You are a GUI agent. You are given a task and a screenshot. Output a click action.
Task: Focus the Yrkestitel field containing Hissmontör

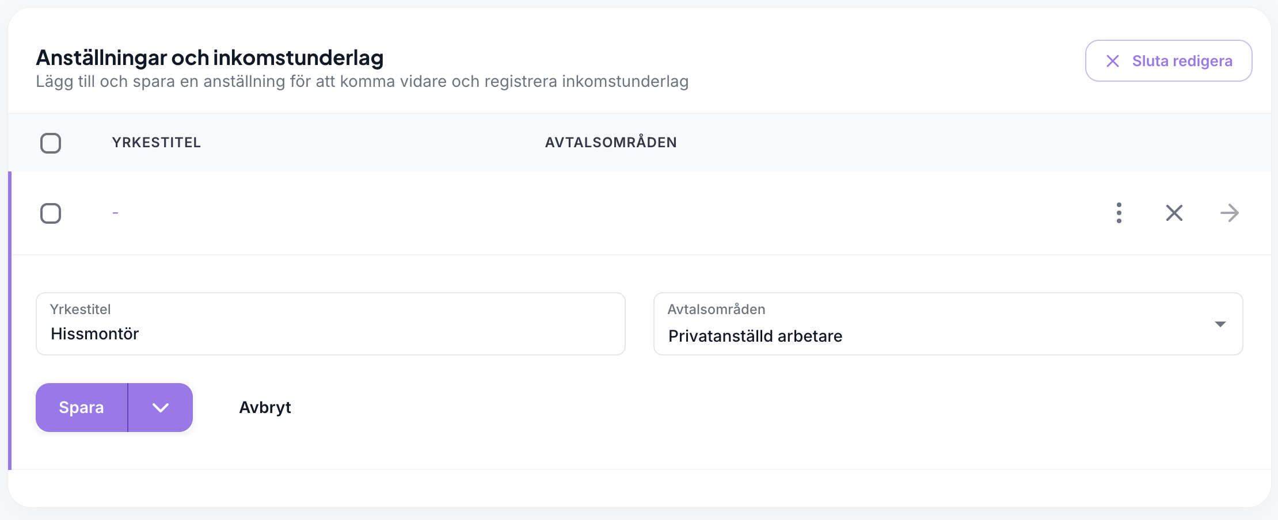330,334
